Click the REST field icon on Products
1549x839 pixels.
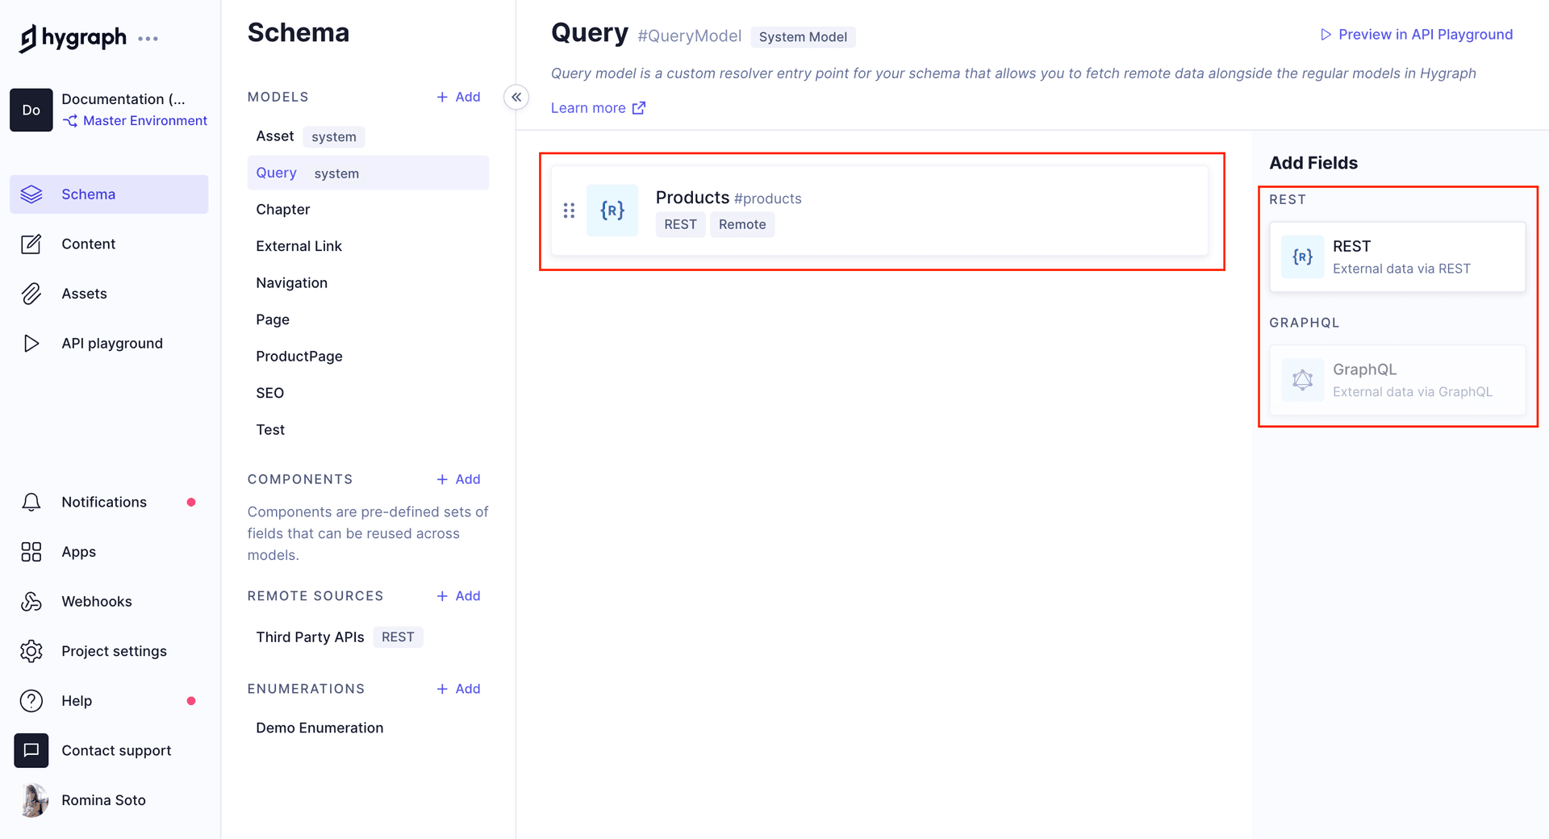point(612,211)
